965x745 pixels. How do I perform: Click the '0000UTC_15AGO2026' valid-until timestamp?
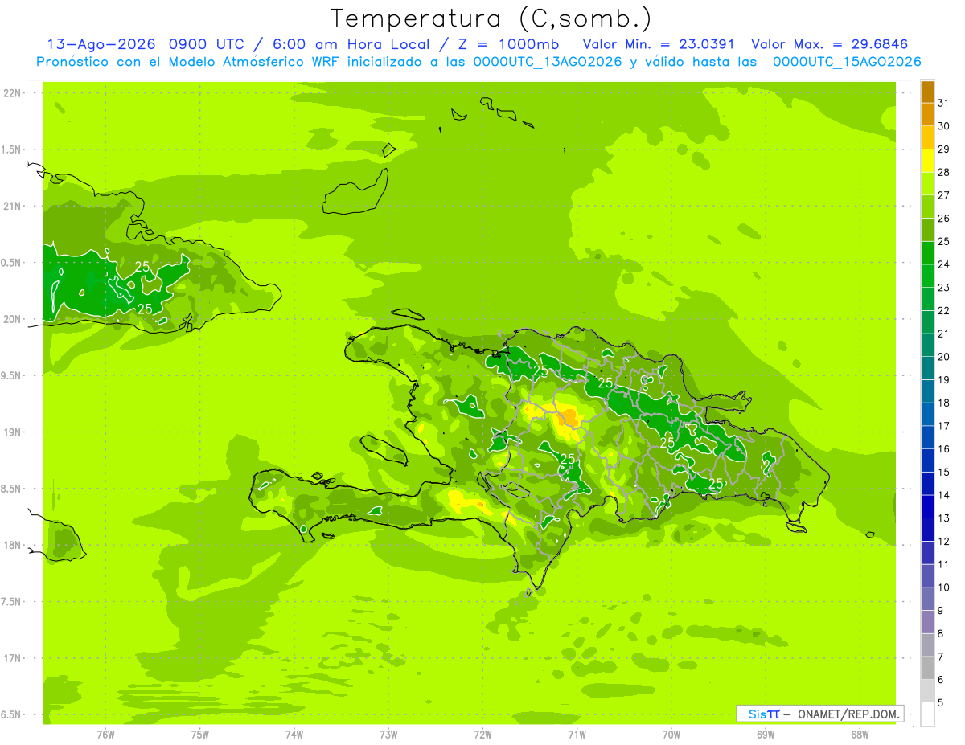pyautogui.click(x=846, y=62)
